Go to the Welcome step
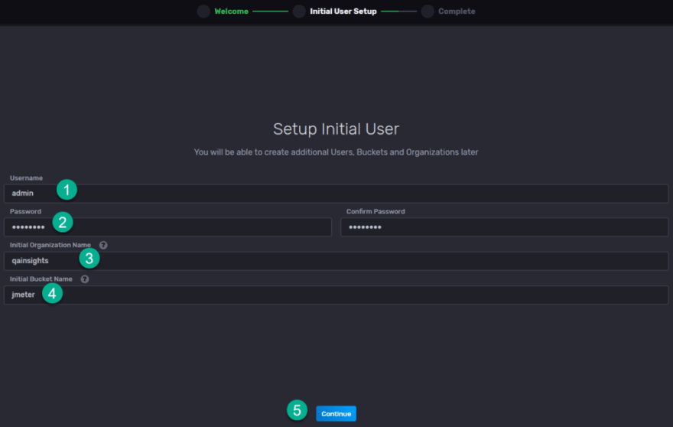 click(231, 11)
